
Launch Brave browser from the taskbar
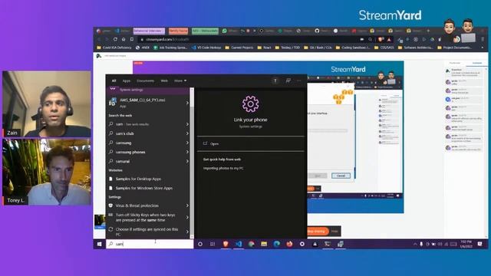226,244
